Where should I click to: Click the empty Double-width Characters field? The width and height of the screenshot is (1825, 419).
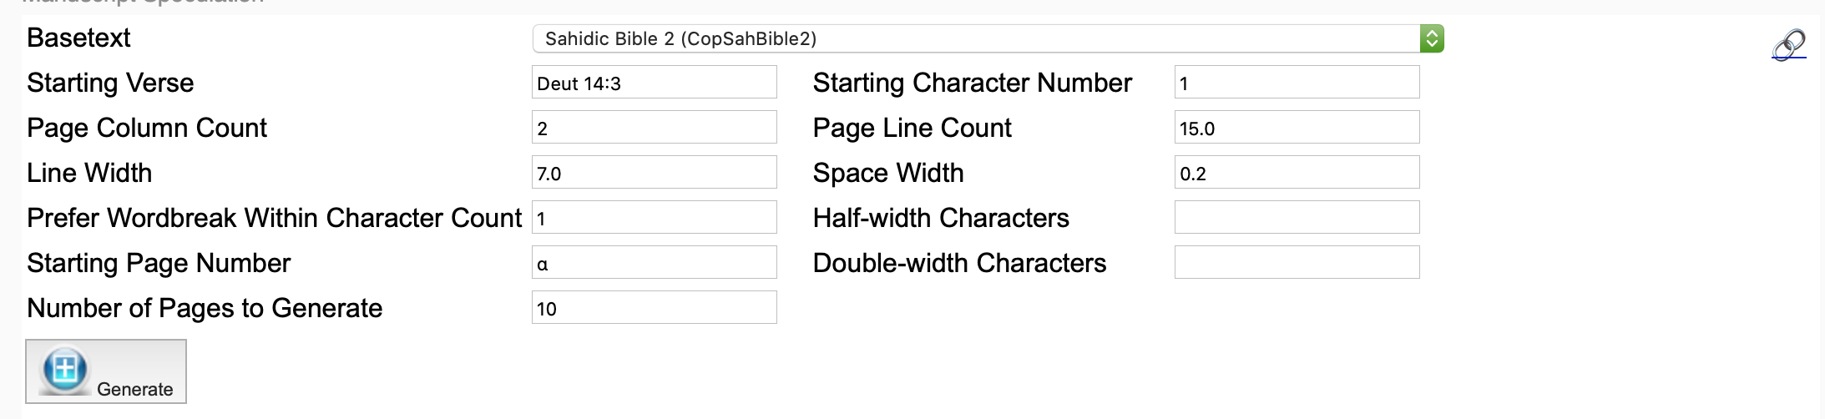pyautogui.click(x=1296, y=263)
